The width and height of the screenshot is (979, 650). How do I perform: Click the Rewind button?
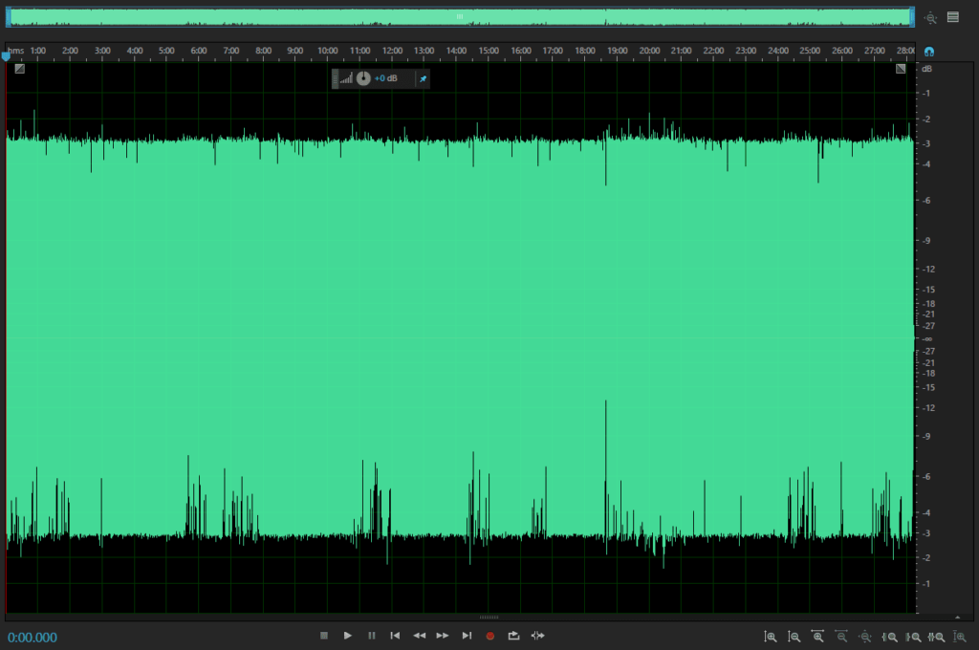pos(419,636)
